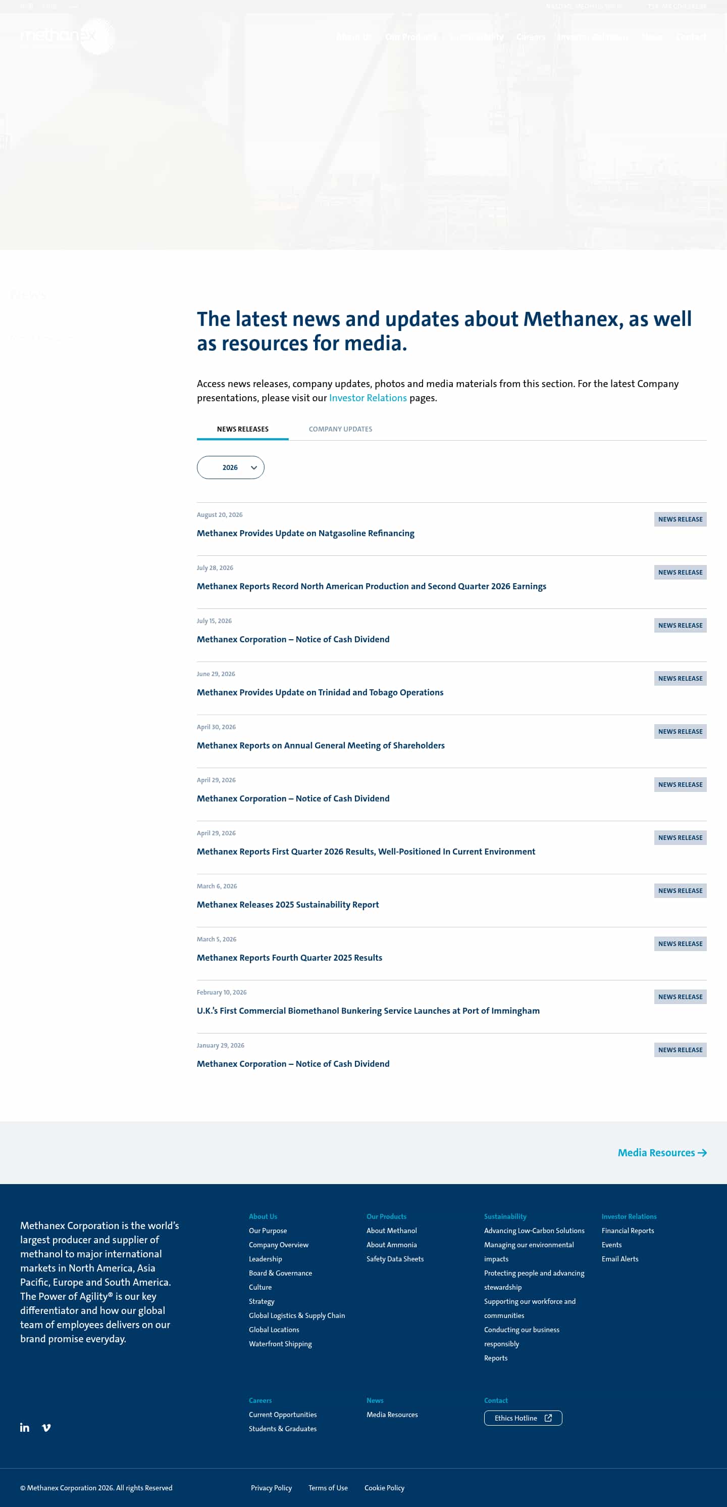Follow the Investor Relations inline link
Screen dimensions: 727x1507
(368, 398)
